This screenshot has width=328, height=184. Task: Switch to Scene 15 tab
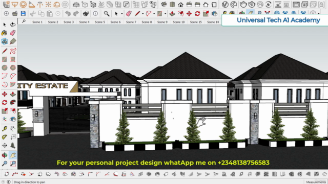pyautogui.click(x=196, y=22)
